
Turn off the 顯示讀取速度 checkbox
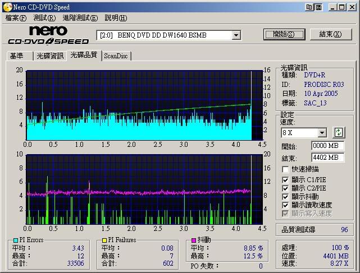tap(286, 205)
